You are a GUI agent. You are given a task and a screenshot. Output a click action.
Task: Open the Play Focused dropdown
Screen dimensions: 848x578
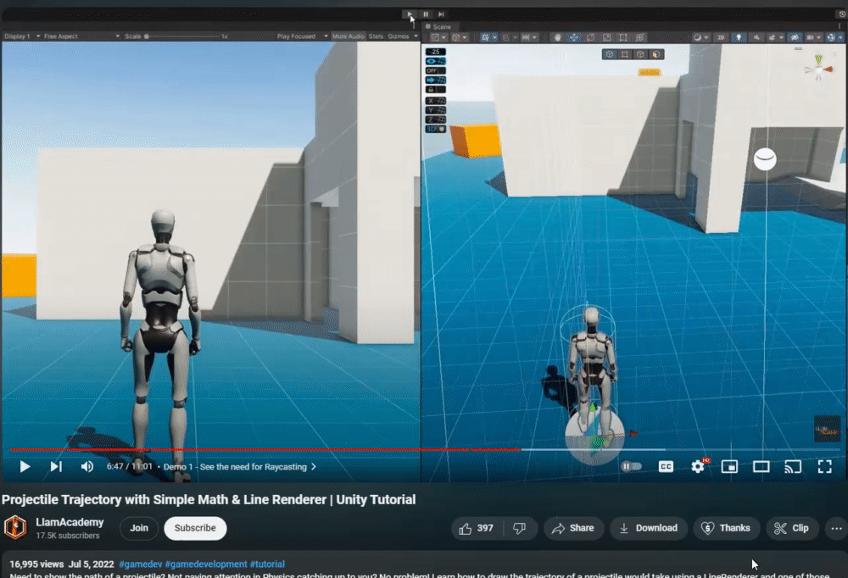[x=303, y=36]
